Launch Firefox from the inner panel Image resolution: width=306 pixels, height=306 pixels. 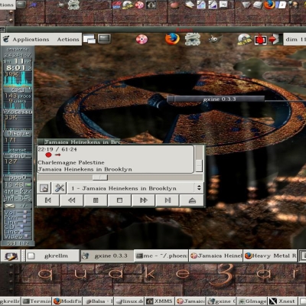coord(172,39)
